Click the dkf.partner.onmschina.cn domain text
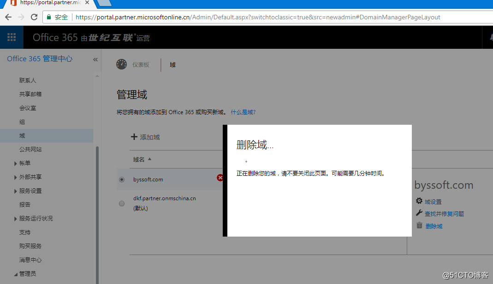 click(x=165, y=198)
